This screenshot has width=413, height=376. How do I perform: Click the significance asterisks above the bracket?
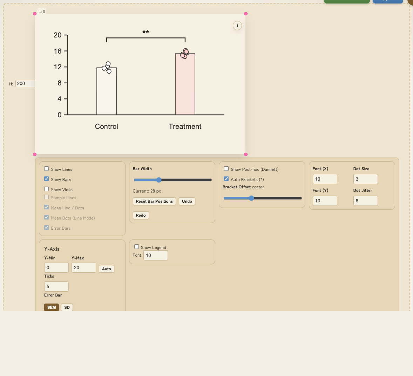146,33
